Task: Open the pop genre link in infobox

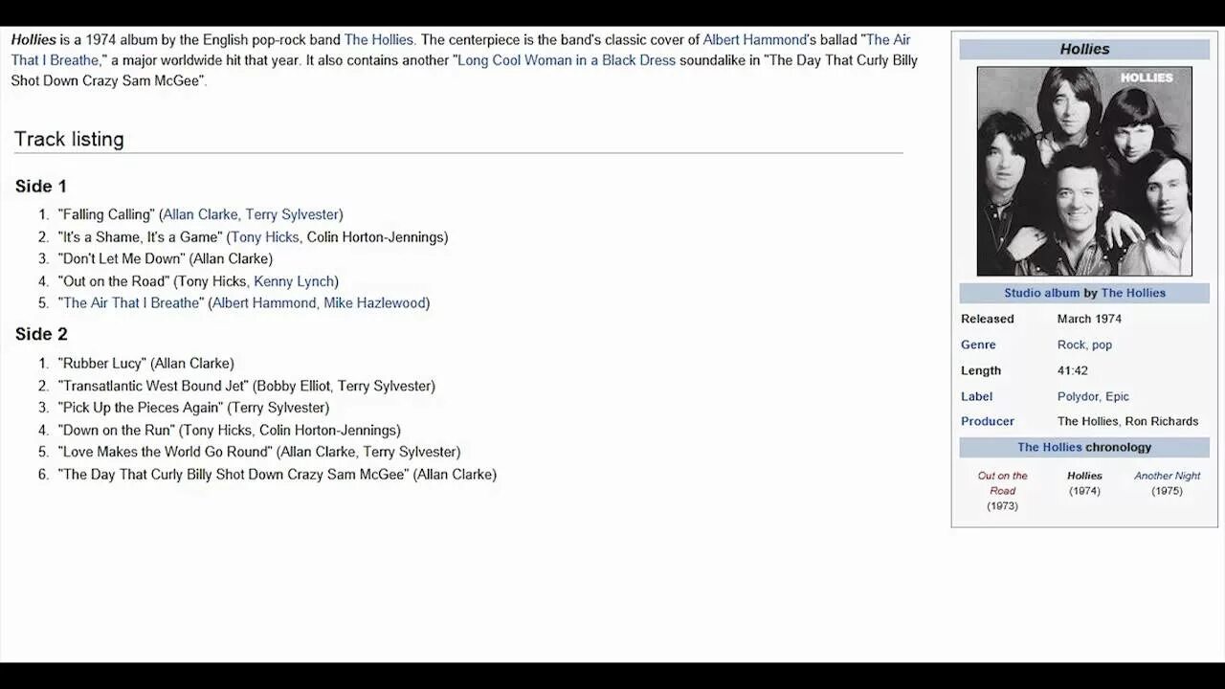Action: click(1102, 344)
